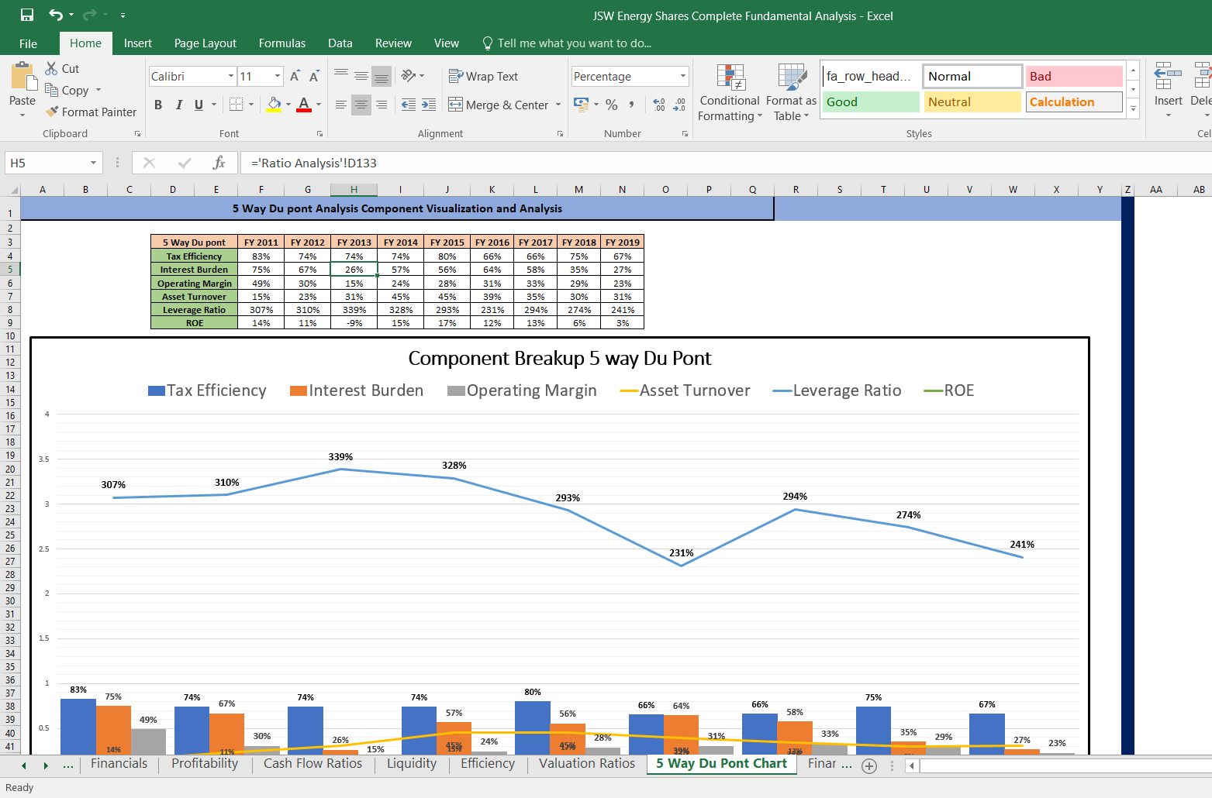1212x798 pixels.
Task: Undo the last action
Action: [x=56, y=15]
